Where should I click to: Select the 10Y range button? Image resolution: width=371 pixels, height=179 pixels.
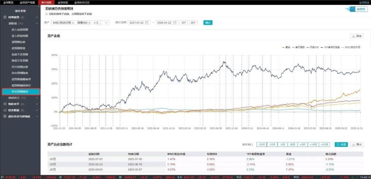coord(183,23)
